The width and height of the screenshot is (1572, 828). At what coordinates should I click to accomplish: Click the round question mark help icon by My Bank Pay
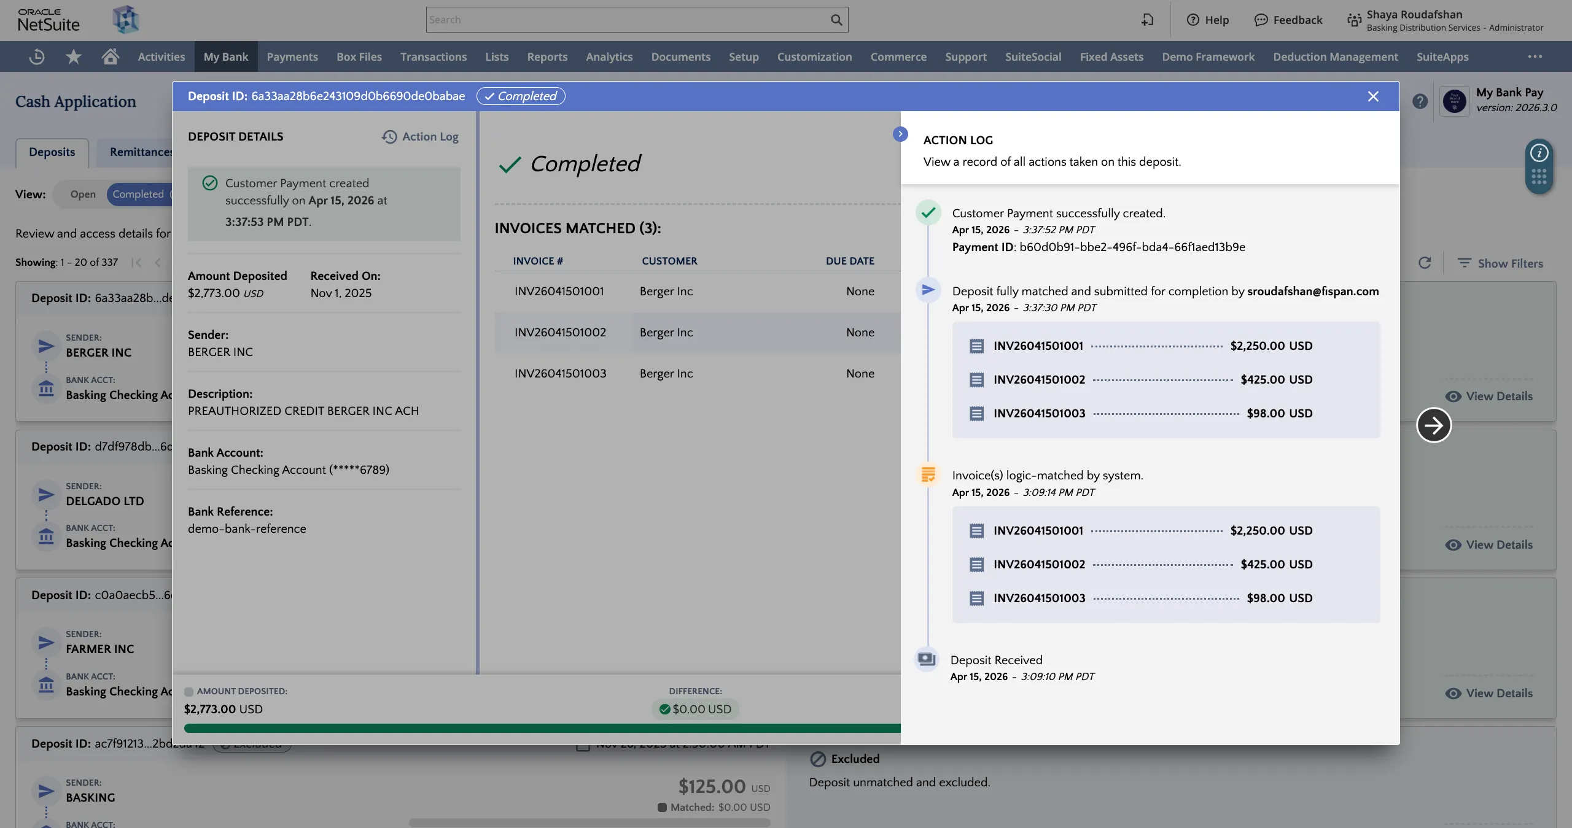pyautogui.click(x=1420, y=101)
